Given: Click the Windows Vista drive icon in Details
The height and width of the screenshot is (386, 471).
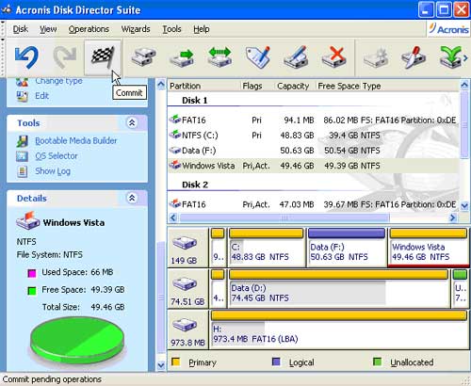Looking at the screenshot, I should (x=27, y=221).
